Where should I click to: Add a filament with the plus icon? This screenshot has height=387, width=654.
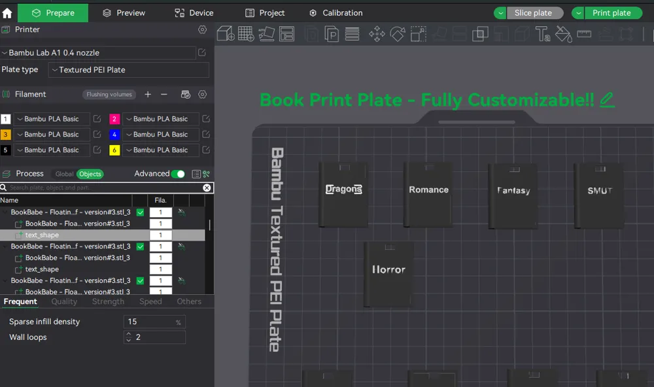148,94
